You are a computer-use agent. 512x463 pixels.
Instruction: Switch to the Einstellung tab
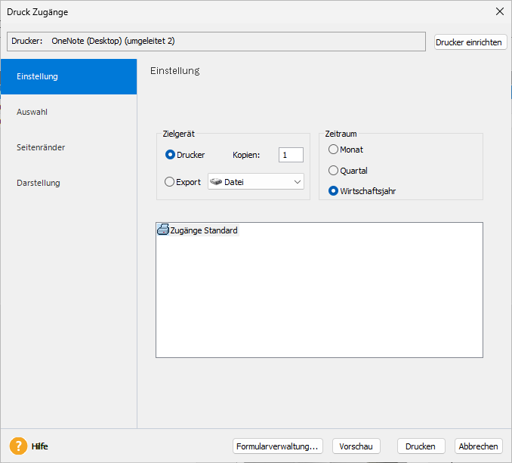pyautogui.click(x=68, y=76)
